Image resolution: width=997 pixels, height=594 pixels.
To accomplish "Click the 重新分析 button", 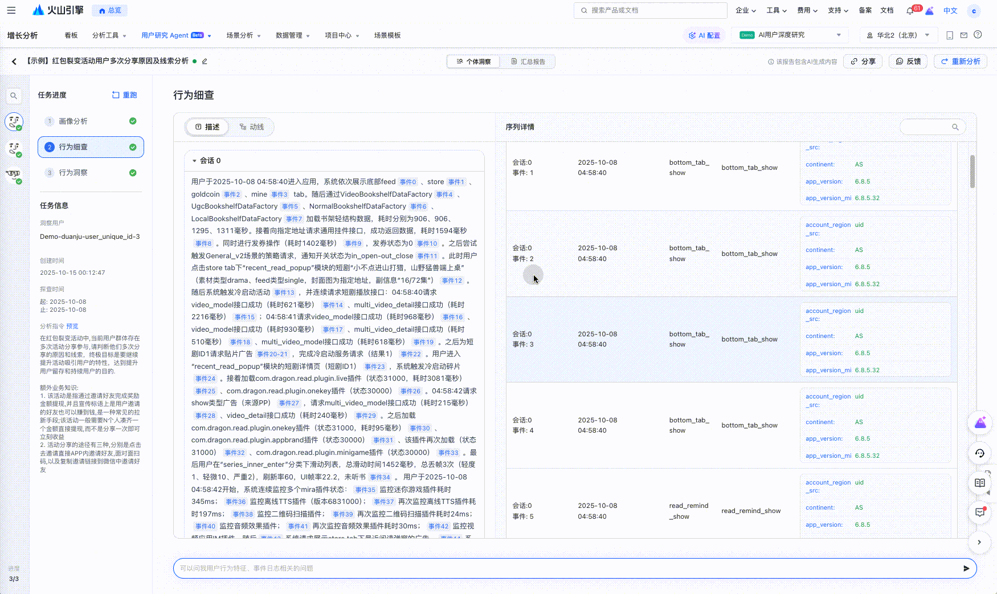I will pos(960,62).
